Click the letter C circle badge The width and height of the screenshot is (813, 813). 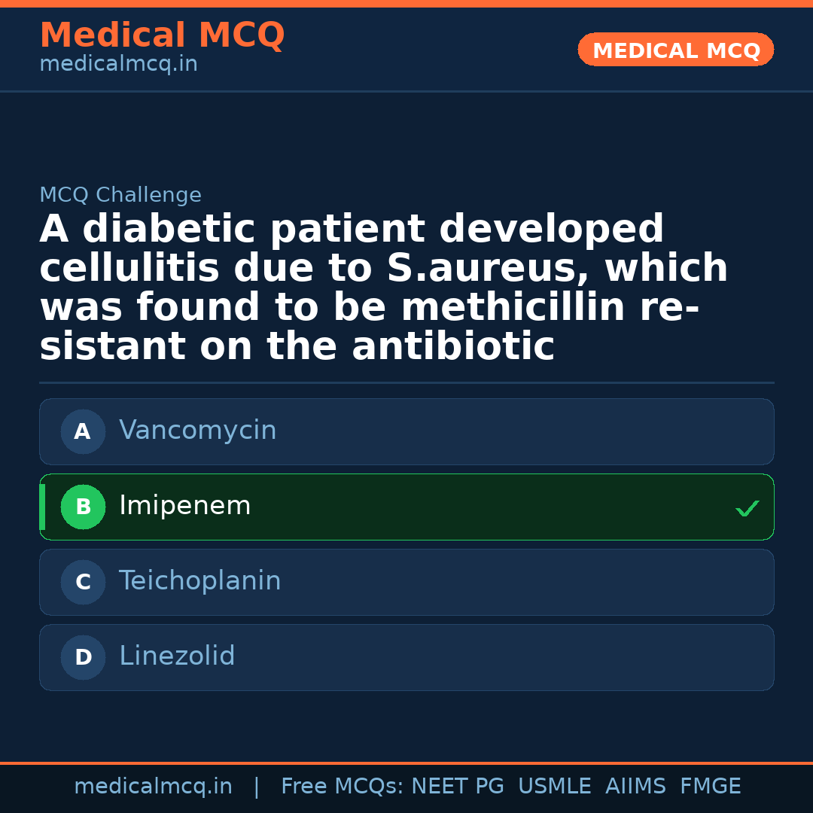tap(83, 583)
